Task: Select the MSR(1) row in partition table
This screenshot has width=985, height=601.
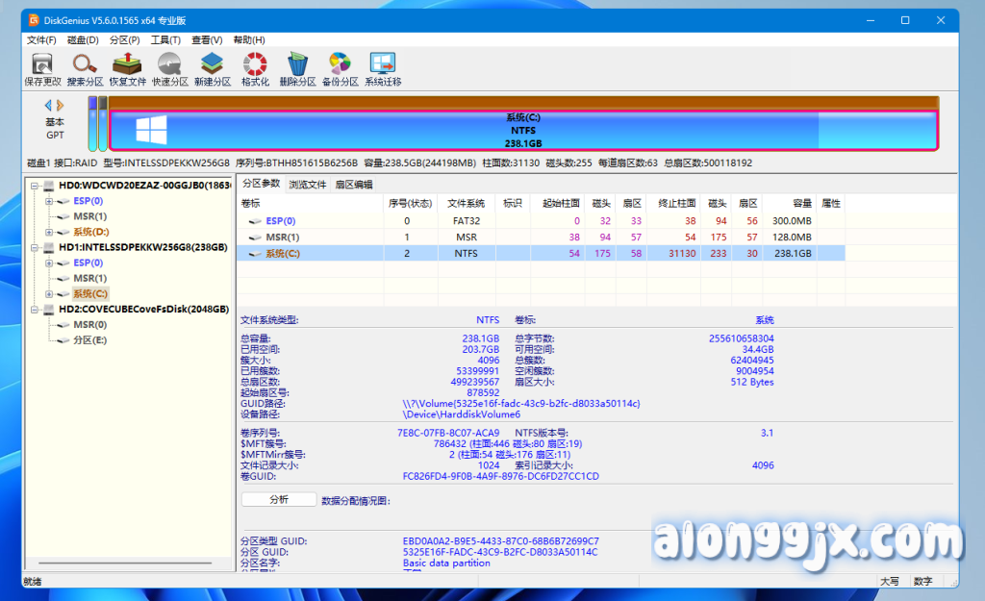Action: pos(282,237)
